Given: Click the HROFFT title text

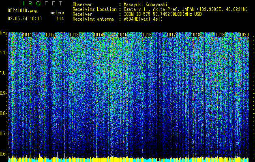Looking at the screenshot, I should (x=41, y=3).
